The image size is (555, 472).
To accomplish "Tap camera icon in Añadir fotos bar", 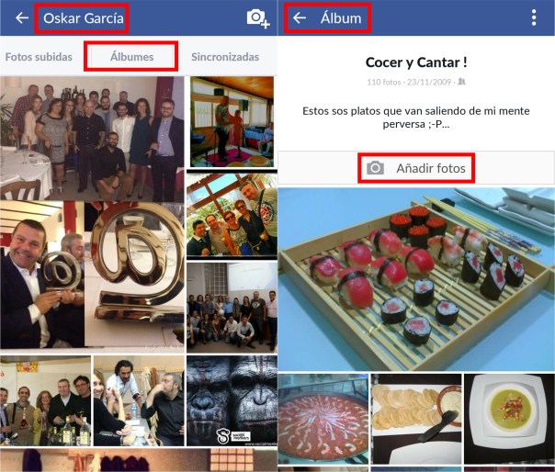I will [375, 168].
